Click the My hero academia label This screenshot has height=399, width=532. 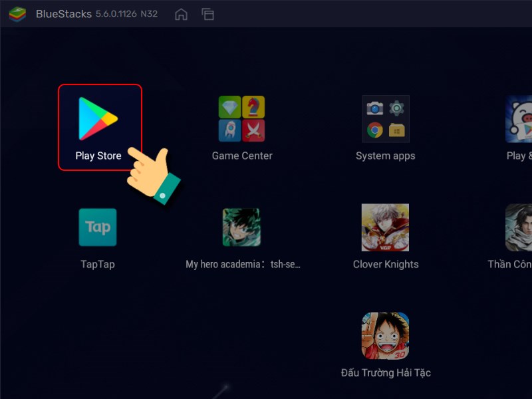[243, 264]
